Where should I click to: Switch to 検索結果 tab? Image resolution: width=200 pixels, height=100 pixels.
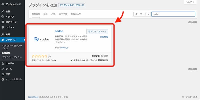(36, 14)
